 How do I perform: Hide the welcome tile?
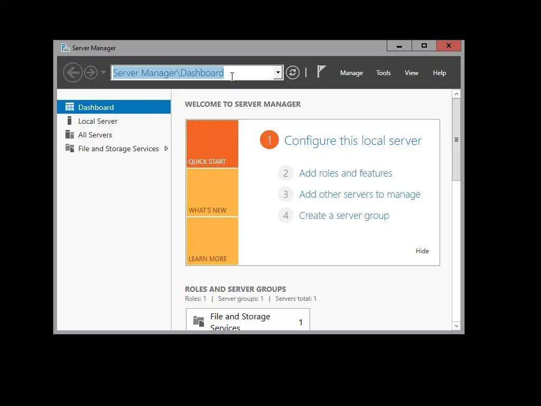click(x=422, y=251)
